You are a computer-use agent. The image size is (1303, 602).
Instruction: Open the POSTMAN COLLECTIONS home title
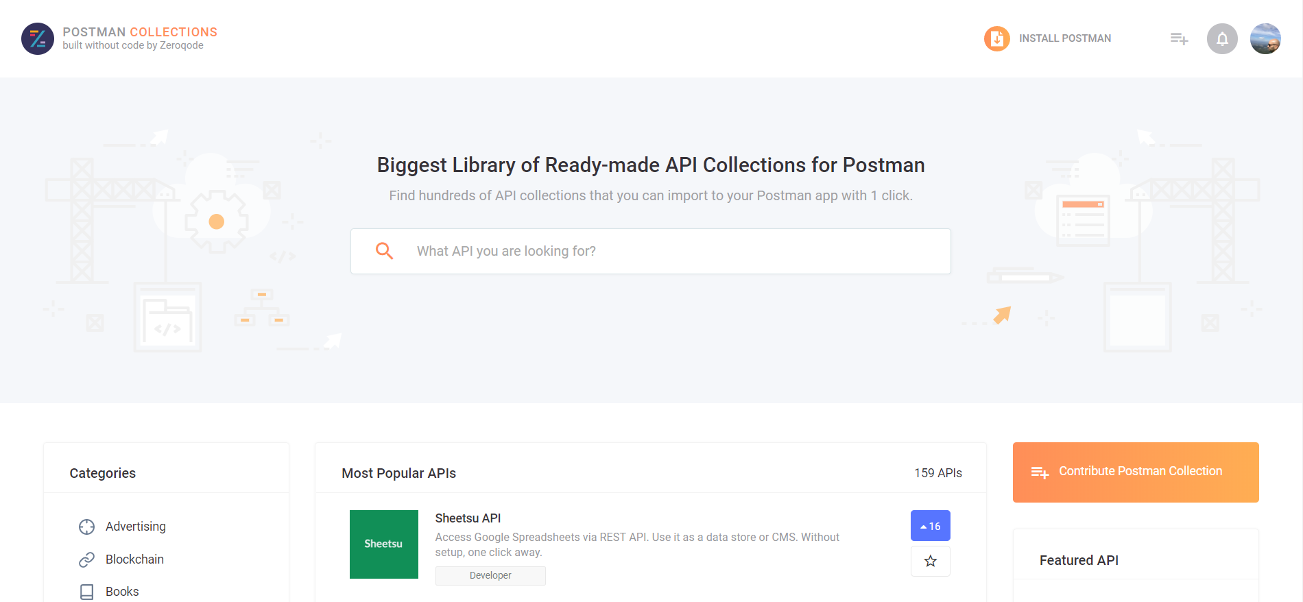(140, 32)
